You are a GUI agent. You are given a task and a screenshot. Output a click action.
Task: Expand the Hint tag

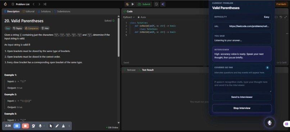pos(45,28)
